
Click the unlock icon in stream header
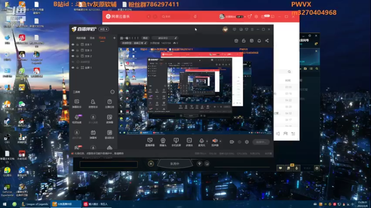pos(244,41)
